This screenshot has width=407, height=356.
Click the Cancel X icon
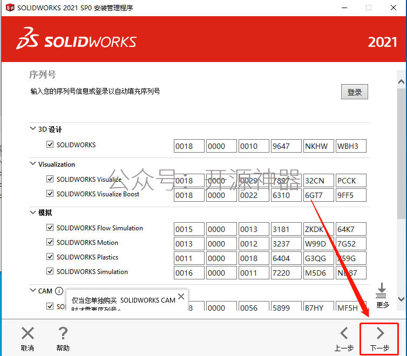coord(28,333)
